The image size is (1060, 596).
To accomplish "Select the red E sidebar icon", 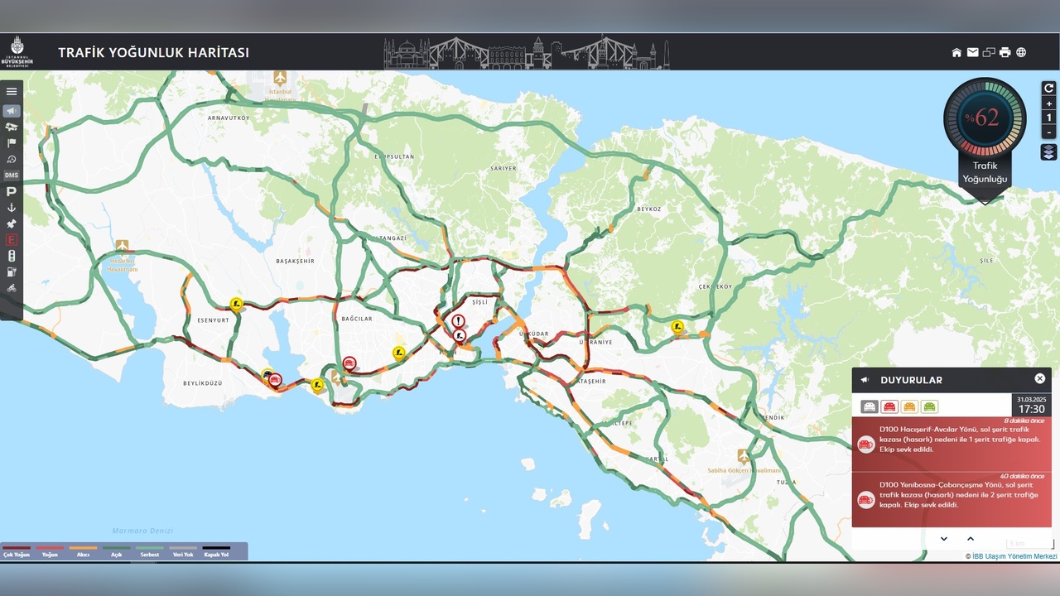I will (12, 240).
